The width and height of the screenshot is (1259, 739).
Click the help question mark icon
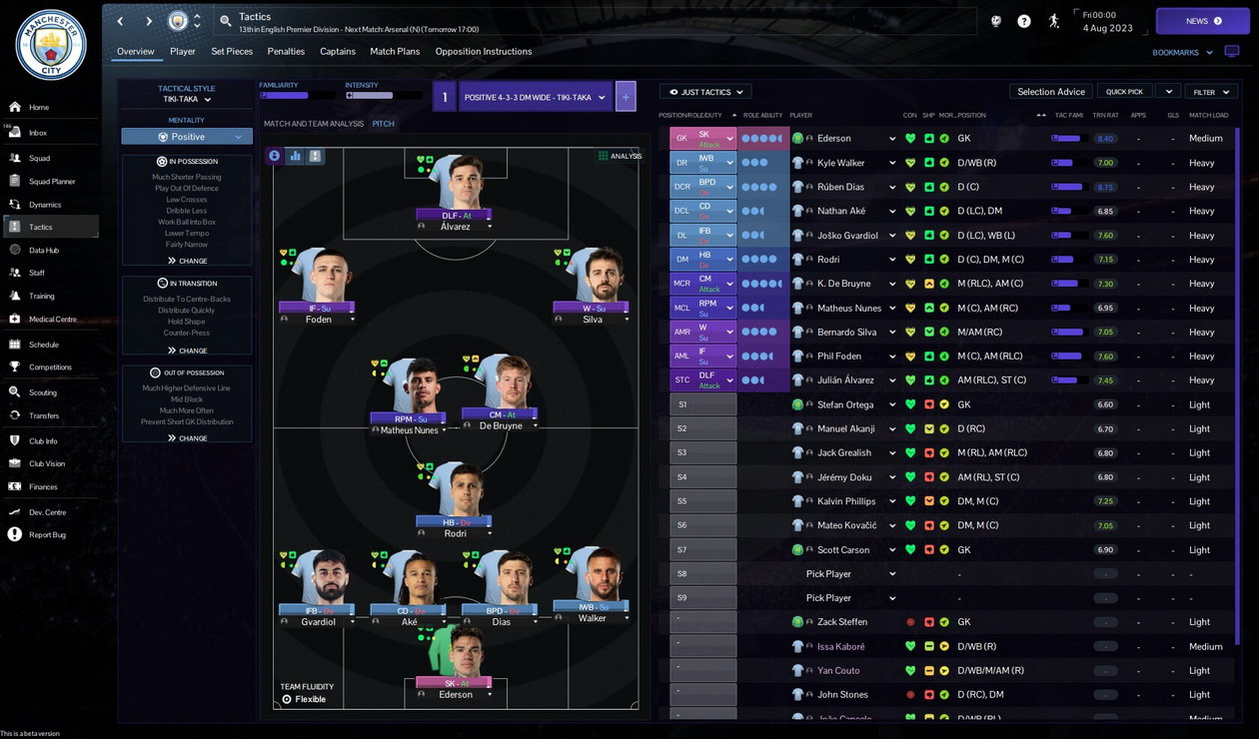1024,21
